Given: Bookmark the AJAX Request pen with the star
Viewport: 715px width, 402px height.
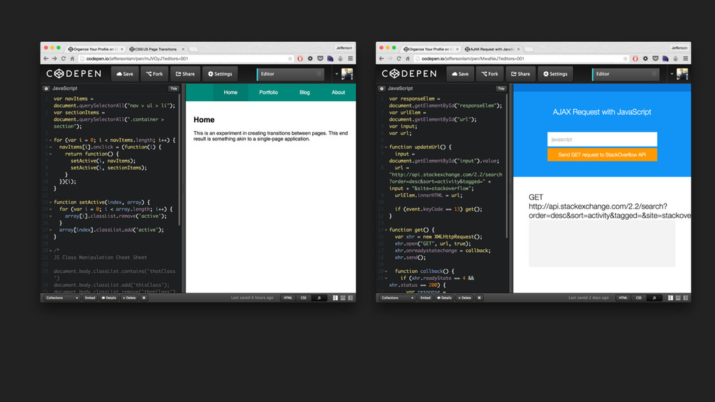Looking at the screenshot, I should tap(625, 59).
